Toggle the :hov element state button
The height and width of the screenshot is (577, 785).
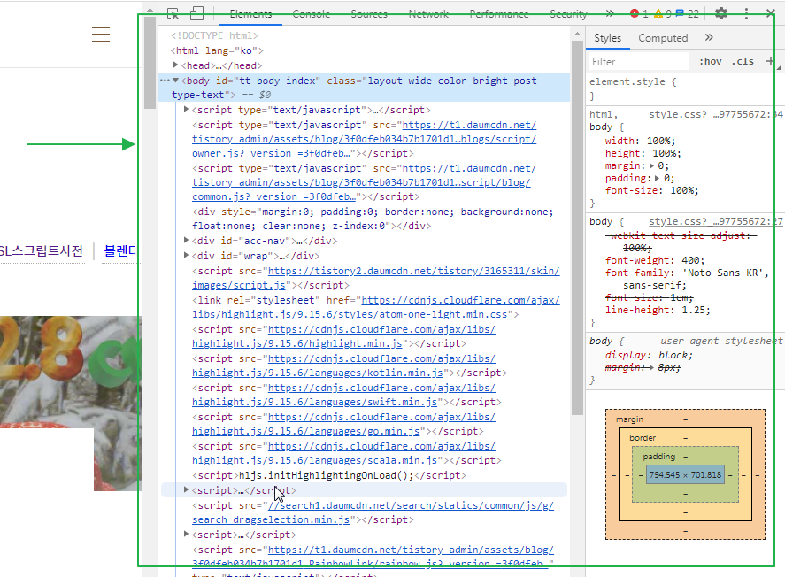(711, 61)
